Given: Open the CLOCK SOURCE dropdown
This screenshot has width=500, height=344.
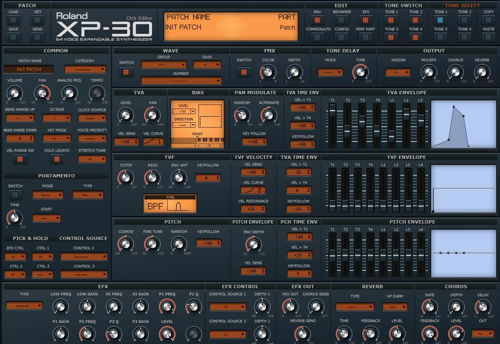Looking at the screenshot, I should tap(92, 118).
